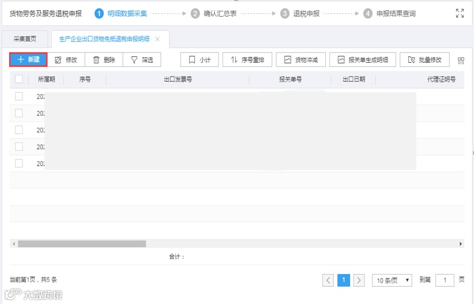Click the 修改 edit button
Image resolution: width=474 pixels, height=304 pixels.
pos(66,60)
